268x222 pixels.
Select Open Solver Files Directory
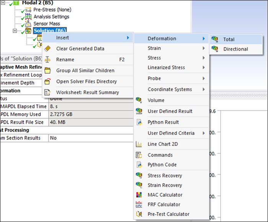pos(86,82)
